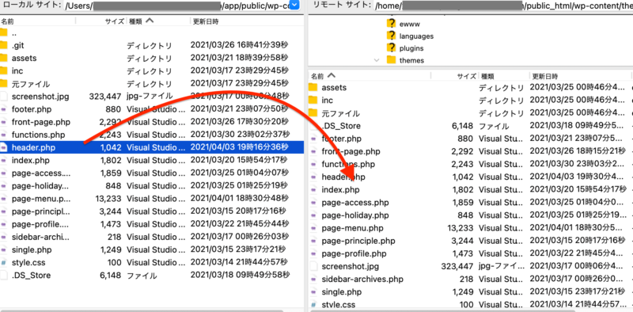Select the languages folder in remote tree
633x312 pixels.
click(x=416, y=36)
